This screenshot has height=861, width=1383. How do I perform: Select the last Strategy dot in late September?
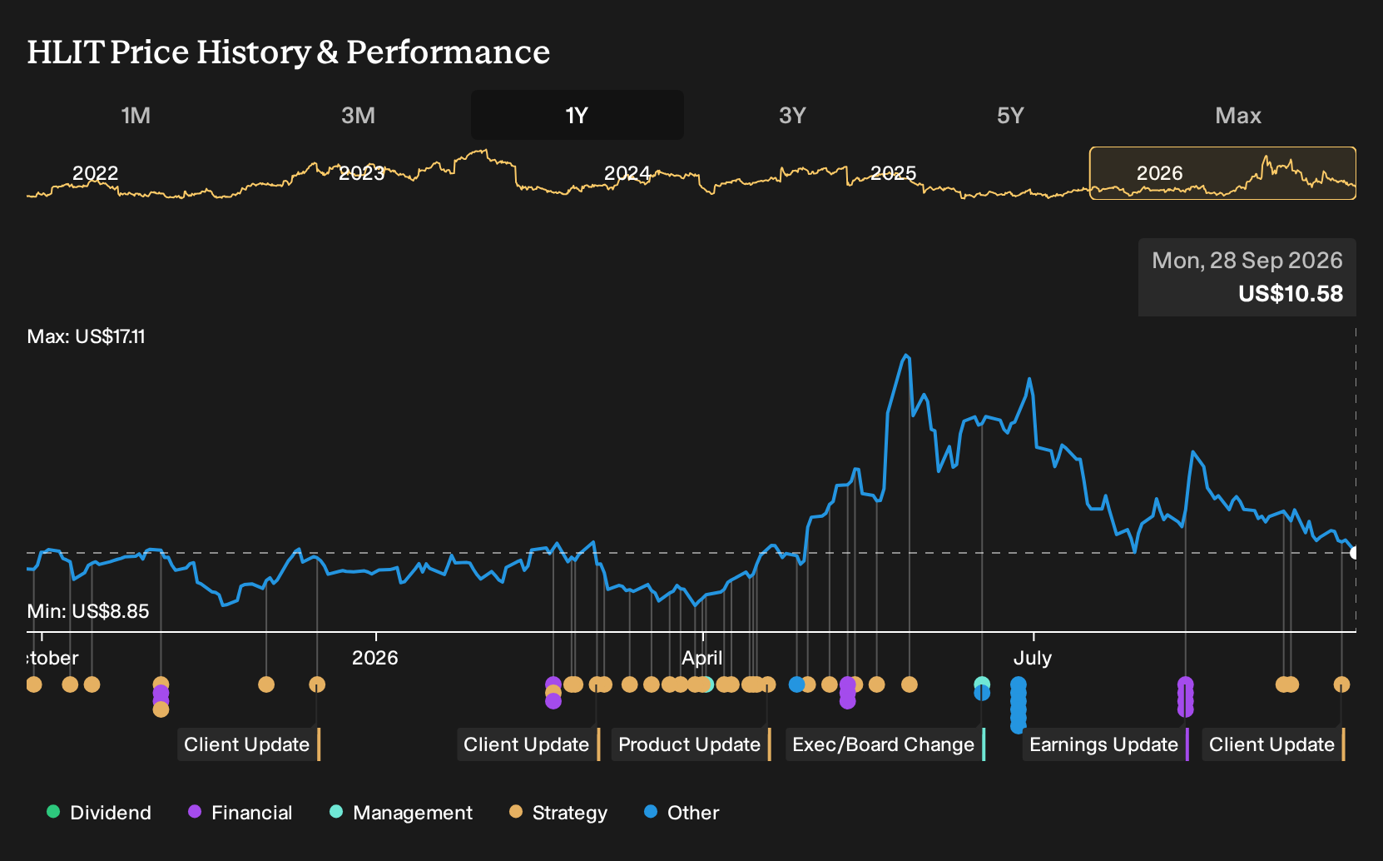1341,684
